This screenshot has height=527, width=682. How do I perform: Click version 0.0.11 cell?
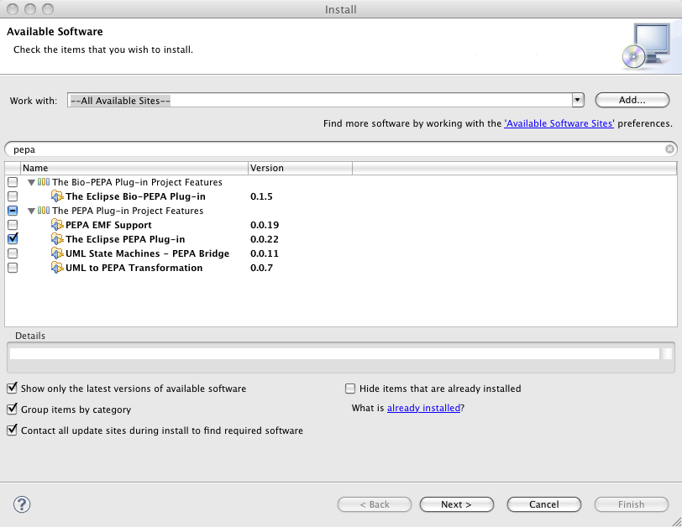264,253
